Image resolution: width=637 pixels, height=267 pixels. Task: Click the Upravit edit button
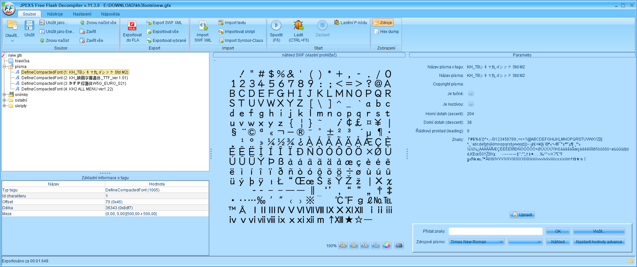click(x=522, y=215)
